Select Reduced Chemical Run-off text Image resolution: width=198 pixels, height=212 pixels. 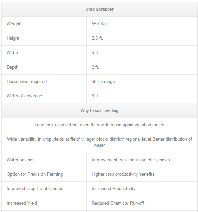118,203
